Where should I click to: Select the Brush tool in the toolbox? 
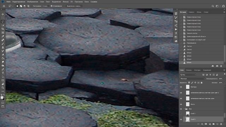[x=3, y=44]
